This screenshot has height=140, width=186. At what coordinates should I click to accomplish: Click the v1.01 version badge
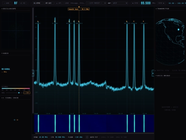23,3
